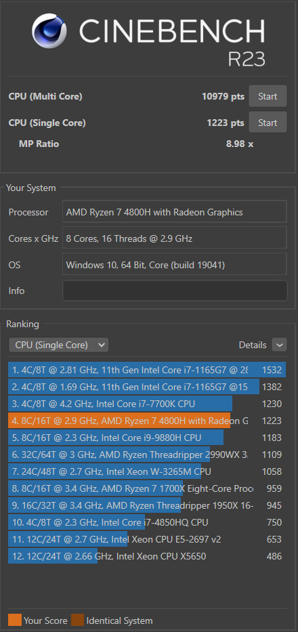Start the CPU Single Core benchmark
Viewport: 298px width, 632px height.
pyautogui.click(x=268, y=123)
